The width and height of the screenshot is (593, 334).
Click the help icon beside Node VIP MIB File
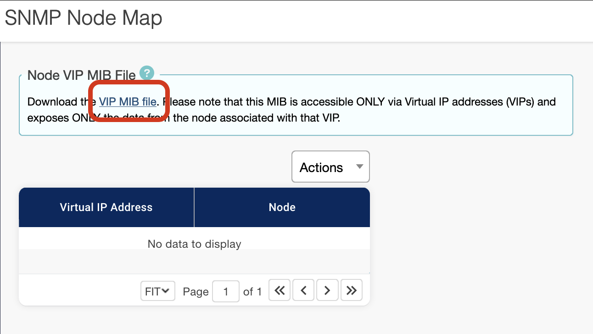click(x=147, y=72)
